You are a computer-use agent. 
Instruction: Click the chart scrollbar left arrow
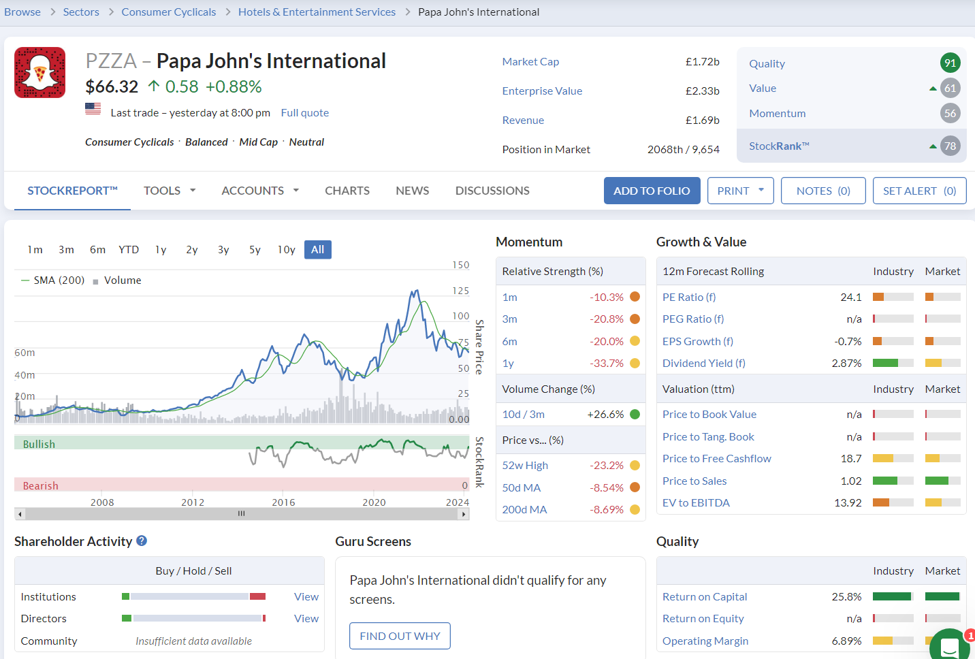[x=20, y=514]
